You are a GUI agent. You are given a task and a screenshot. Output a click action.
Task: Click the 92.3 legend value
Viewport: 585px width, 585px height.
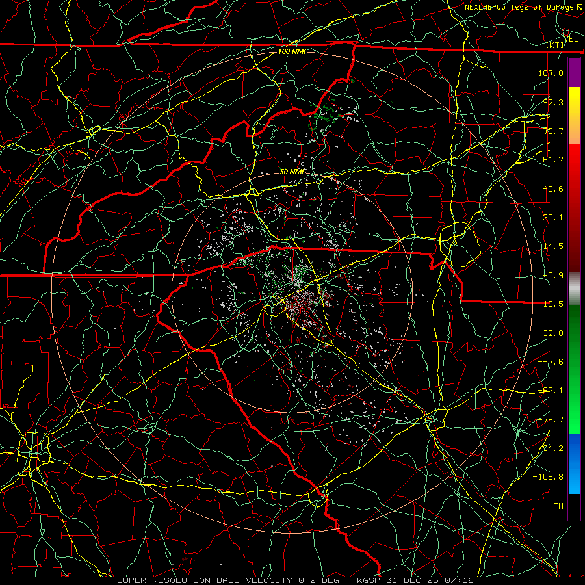[x=553, y=102]
